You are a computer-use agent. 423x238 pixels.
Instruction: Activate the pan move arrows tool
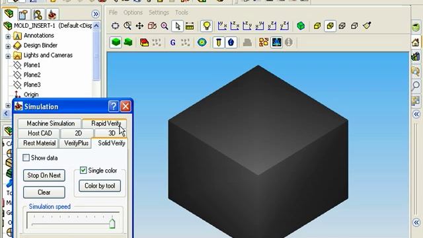tap(139, 26)
